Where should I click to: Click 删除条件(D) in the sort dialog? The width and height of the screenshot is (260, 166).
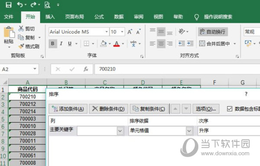108,109
